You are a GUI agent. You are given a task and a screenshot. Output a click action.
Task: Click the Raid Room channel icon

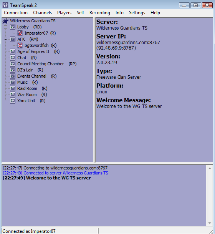(13, 88)
